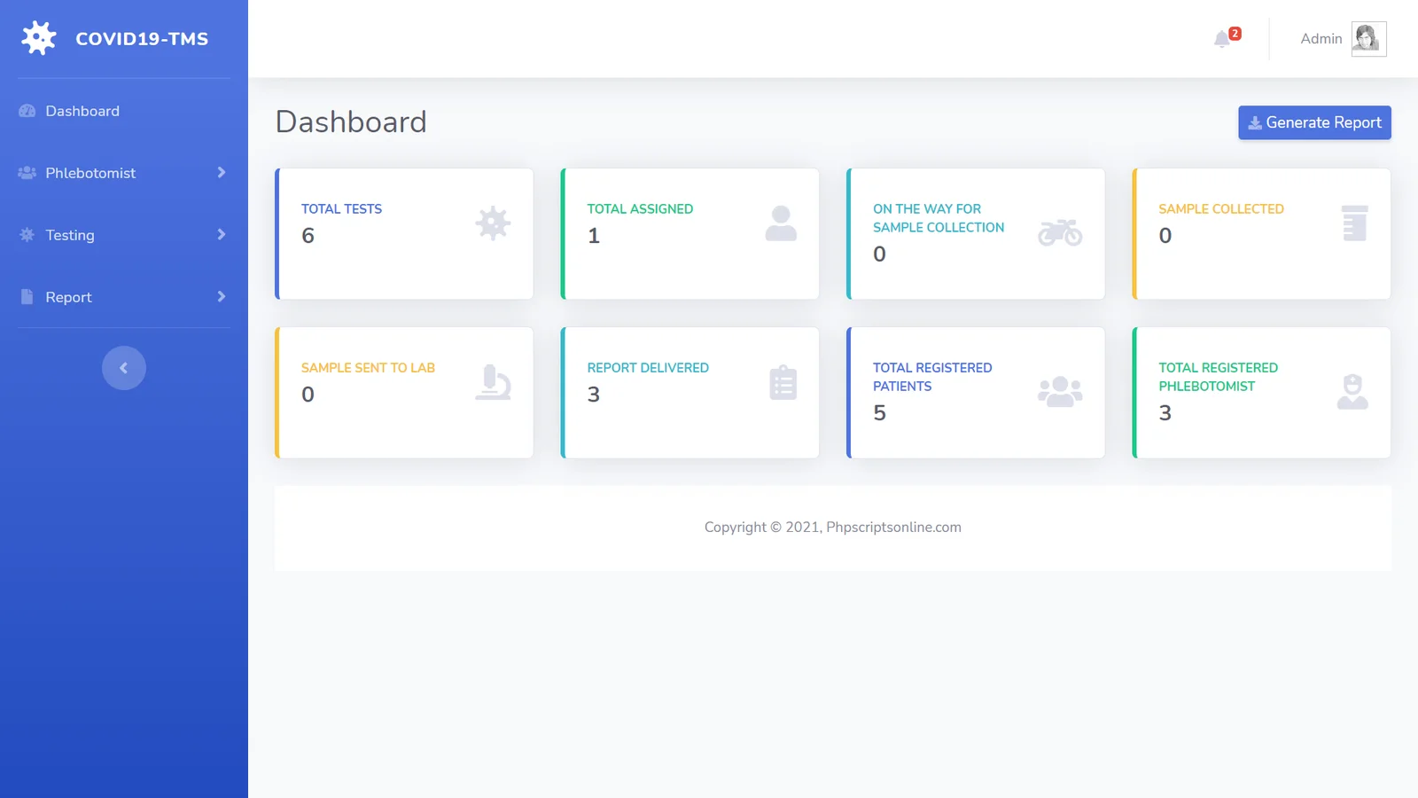Click the COVID19-TMS virus logo icon
Viewport: 1418px width, 798px height.
pyautogui.click(x=39, y=38)
